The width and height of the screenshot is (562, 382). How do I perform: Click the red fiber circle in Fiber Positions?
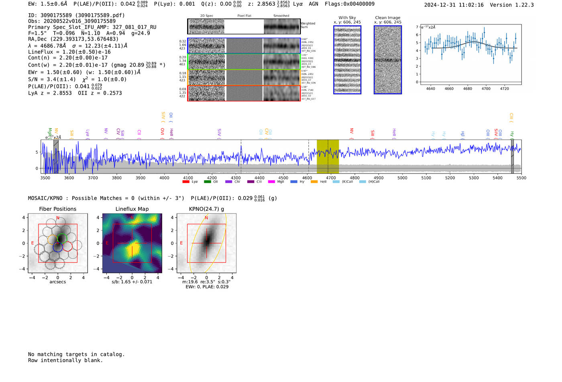point(67,247)
